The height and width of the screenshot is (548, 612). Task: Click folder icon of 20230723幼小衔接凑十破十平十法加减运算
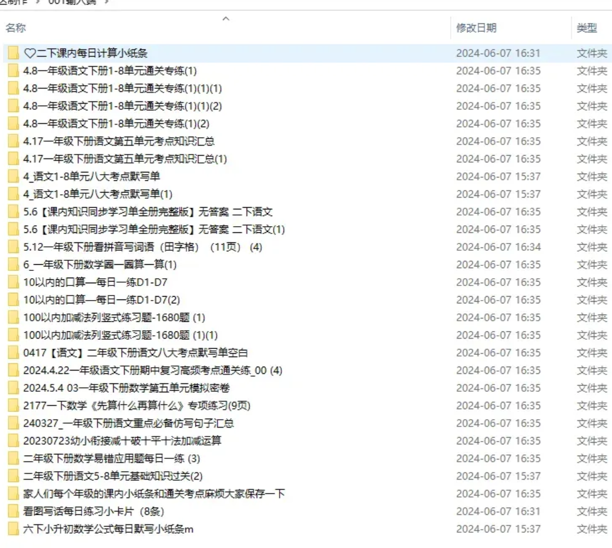pos(13,441)
